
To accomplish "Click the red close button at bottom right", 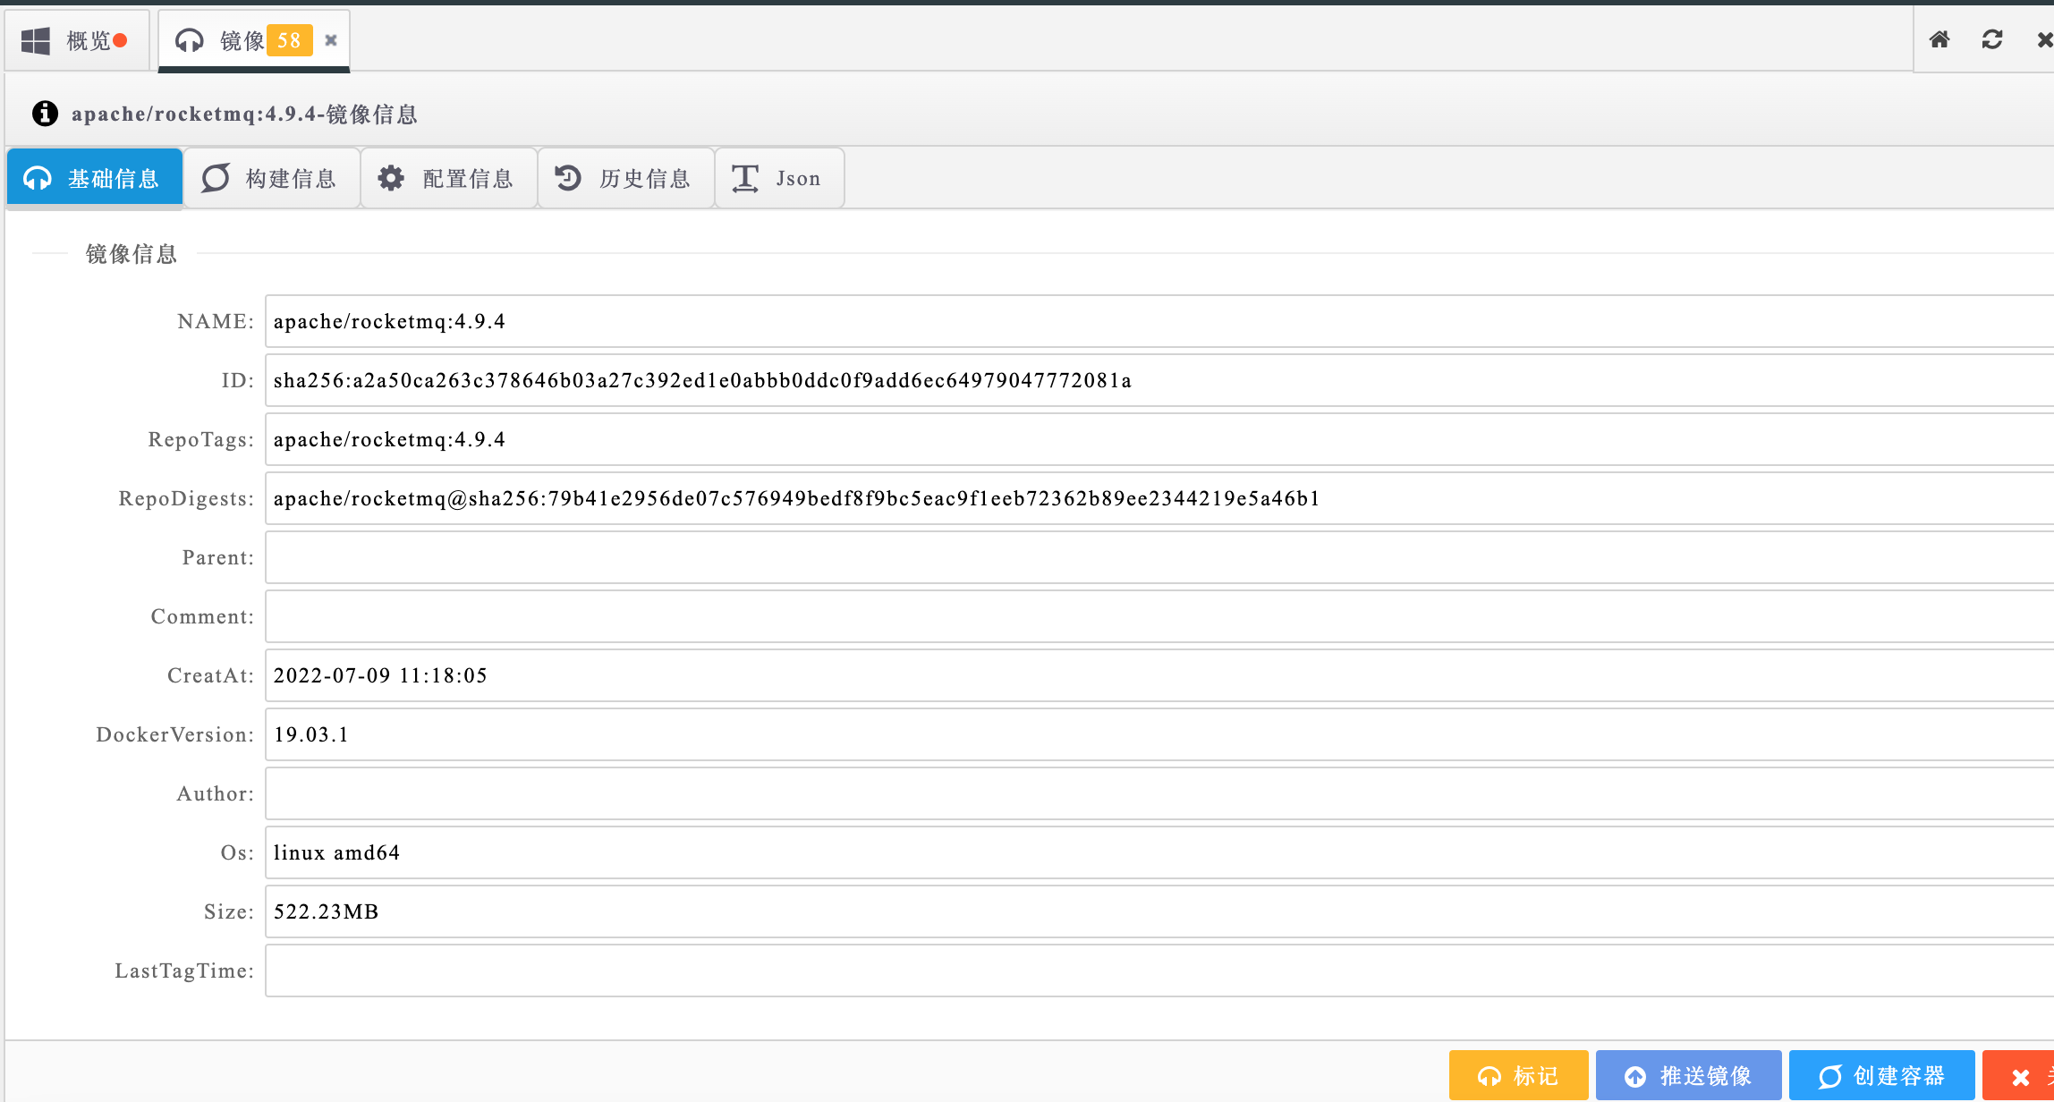I will click(x=2018, y=1075).
